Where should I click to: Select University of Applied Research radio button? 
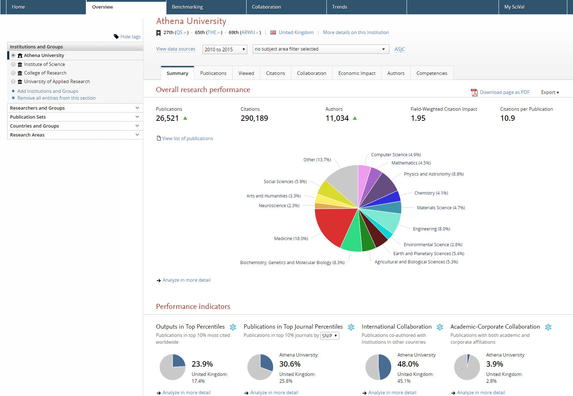pyautogui.click(x=13, y=81)
